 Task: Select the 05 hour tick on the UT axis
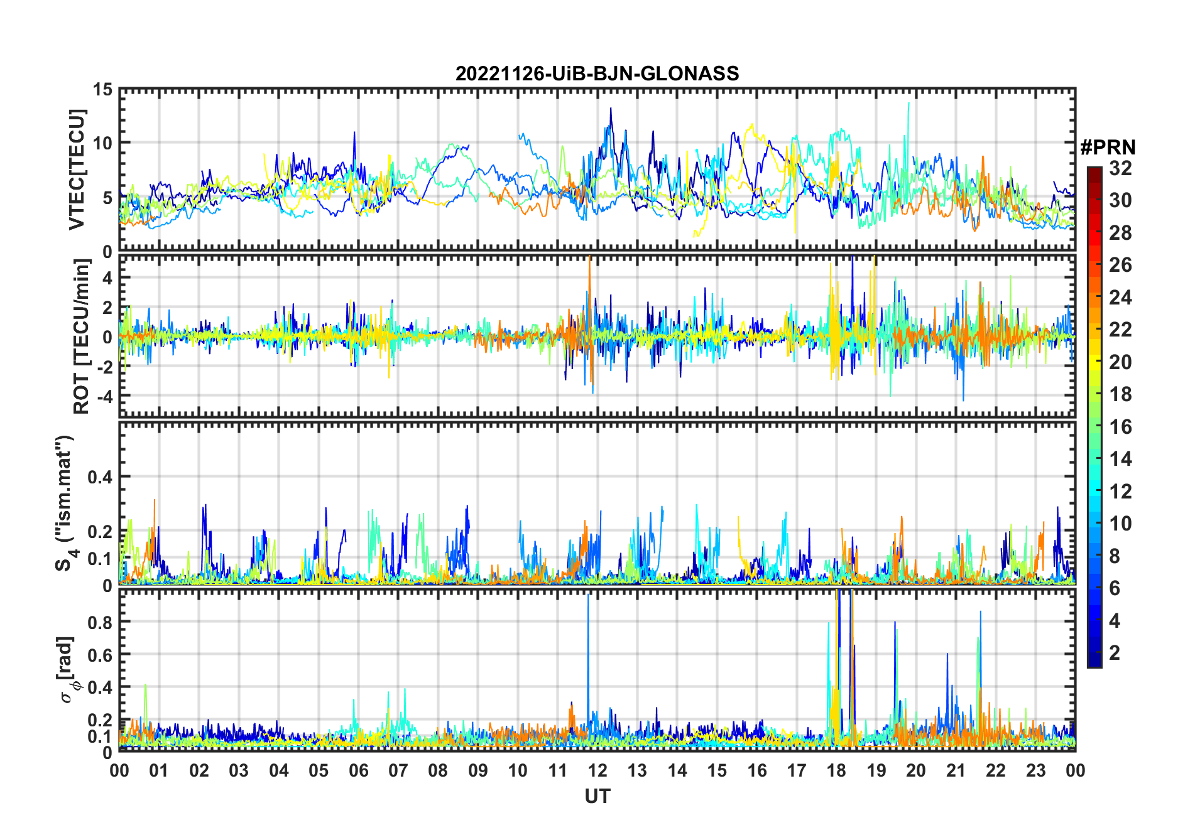point(319,771)
